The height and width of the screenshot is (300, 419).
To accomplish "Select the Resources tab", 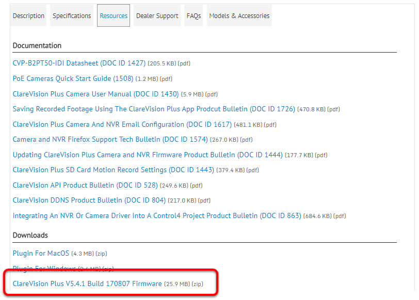I will pos(114,16).
